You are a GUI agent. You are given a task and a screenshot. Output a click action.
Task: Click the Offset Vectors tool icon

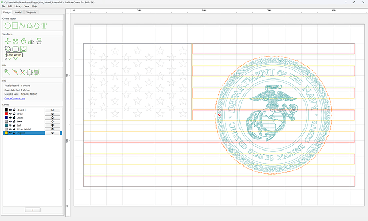point(8,49)
